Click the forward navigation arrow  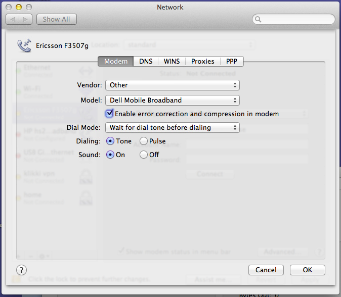[26, 19]
